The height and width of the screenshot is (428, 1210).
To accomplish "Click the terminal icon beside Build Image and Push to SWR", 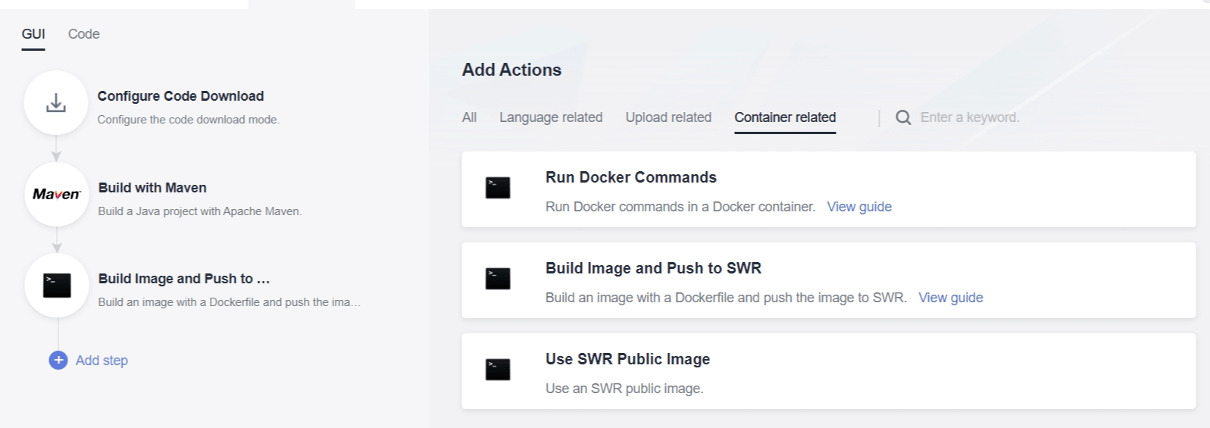I will [498, 279].
